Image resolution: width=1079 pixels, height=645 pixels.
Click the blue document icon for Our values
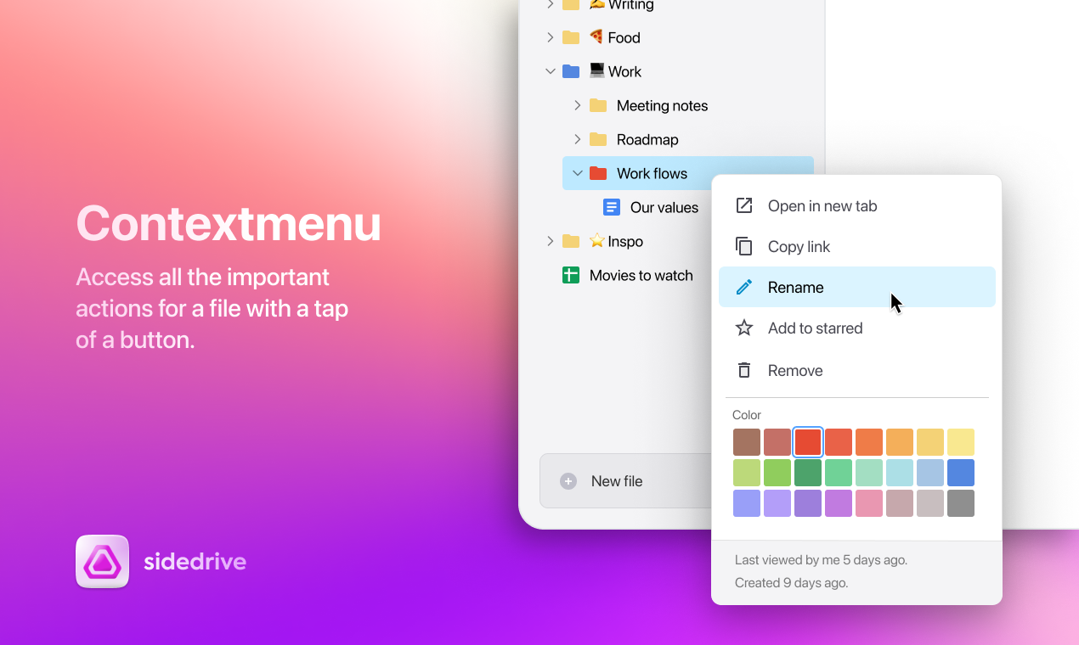[x=612, y=207]
